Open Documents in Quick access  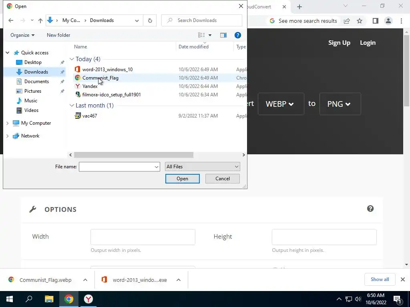click(36, 82)
